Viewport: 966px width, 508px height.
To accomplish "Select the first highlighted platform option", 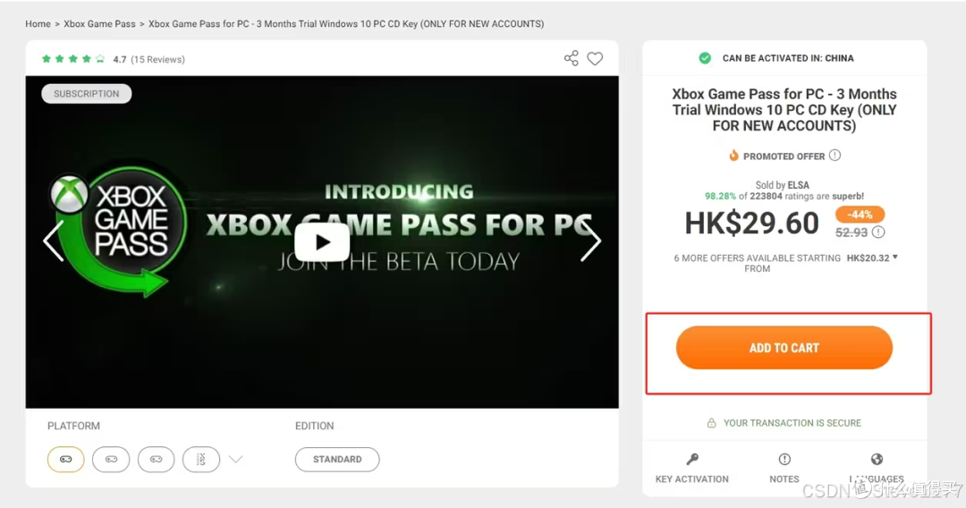I will pos(66,460).
